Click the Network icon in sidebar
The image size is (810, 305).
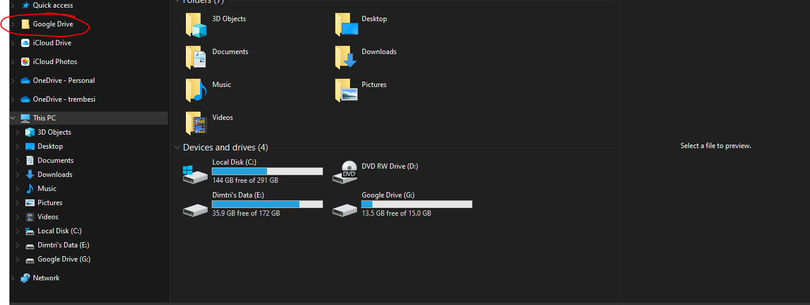pos(25,278)
